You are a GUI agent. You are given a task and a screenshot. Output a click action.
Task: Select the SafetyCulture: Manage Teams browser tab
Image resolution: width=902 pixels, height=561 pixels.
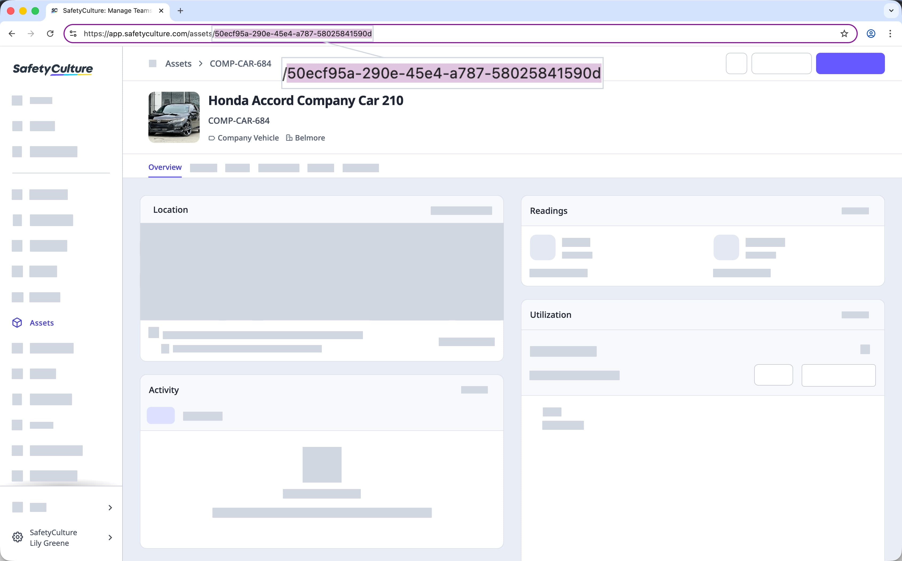pos(104,10)
